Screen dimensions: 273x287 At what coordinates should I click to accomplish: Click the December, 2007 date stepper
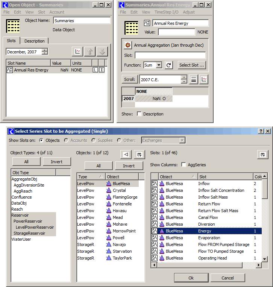[44, 52]
